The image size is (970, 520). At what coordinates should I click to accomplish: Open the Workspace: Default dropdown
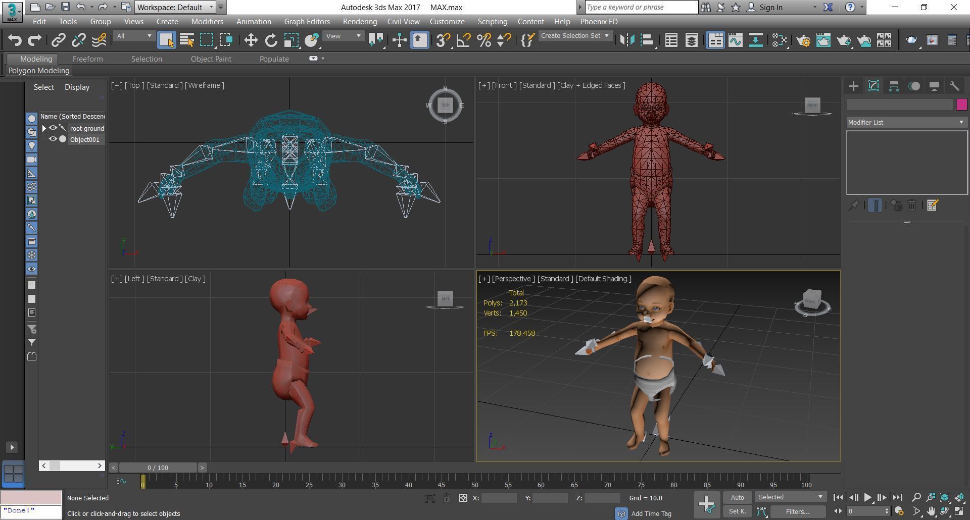point(175,7)
